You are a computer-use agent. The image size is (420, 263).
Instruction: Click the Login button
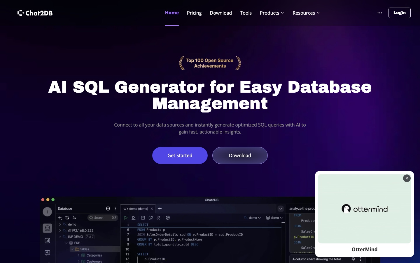coord(400,13)
